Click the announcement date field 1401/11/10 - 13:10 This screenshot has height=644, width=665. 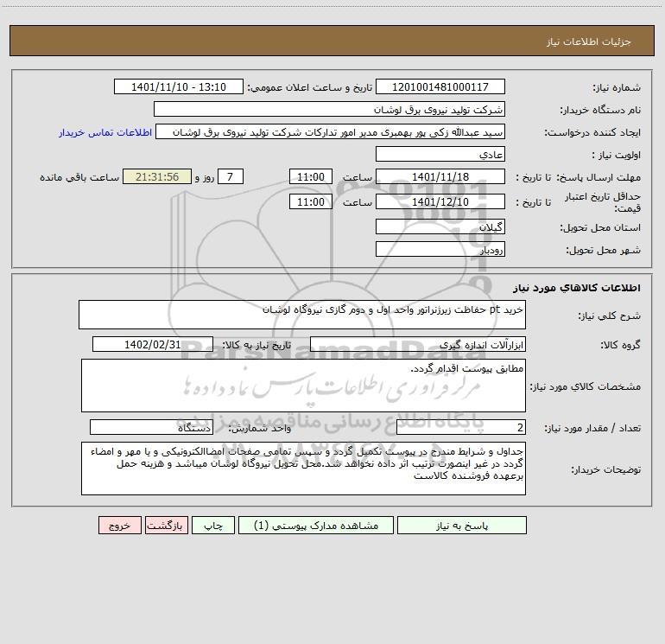[179, 86]
